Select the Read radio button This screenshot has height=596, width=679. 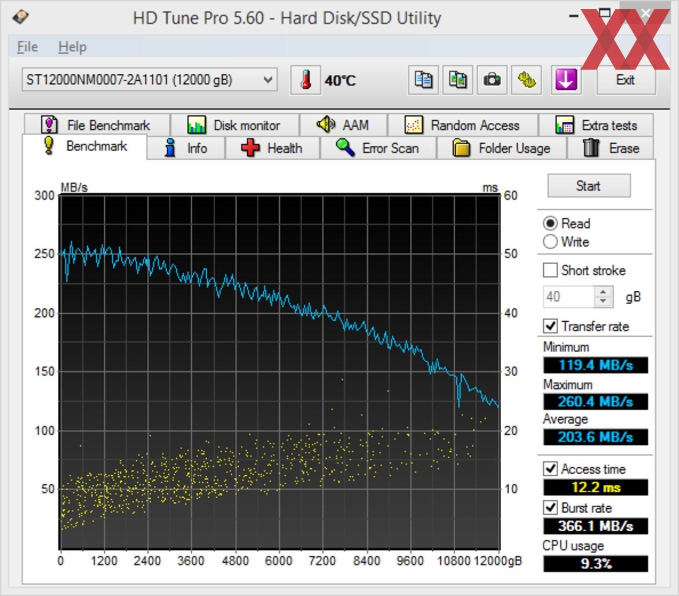pyautogui.click(x=550, y=223)
